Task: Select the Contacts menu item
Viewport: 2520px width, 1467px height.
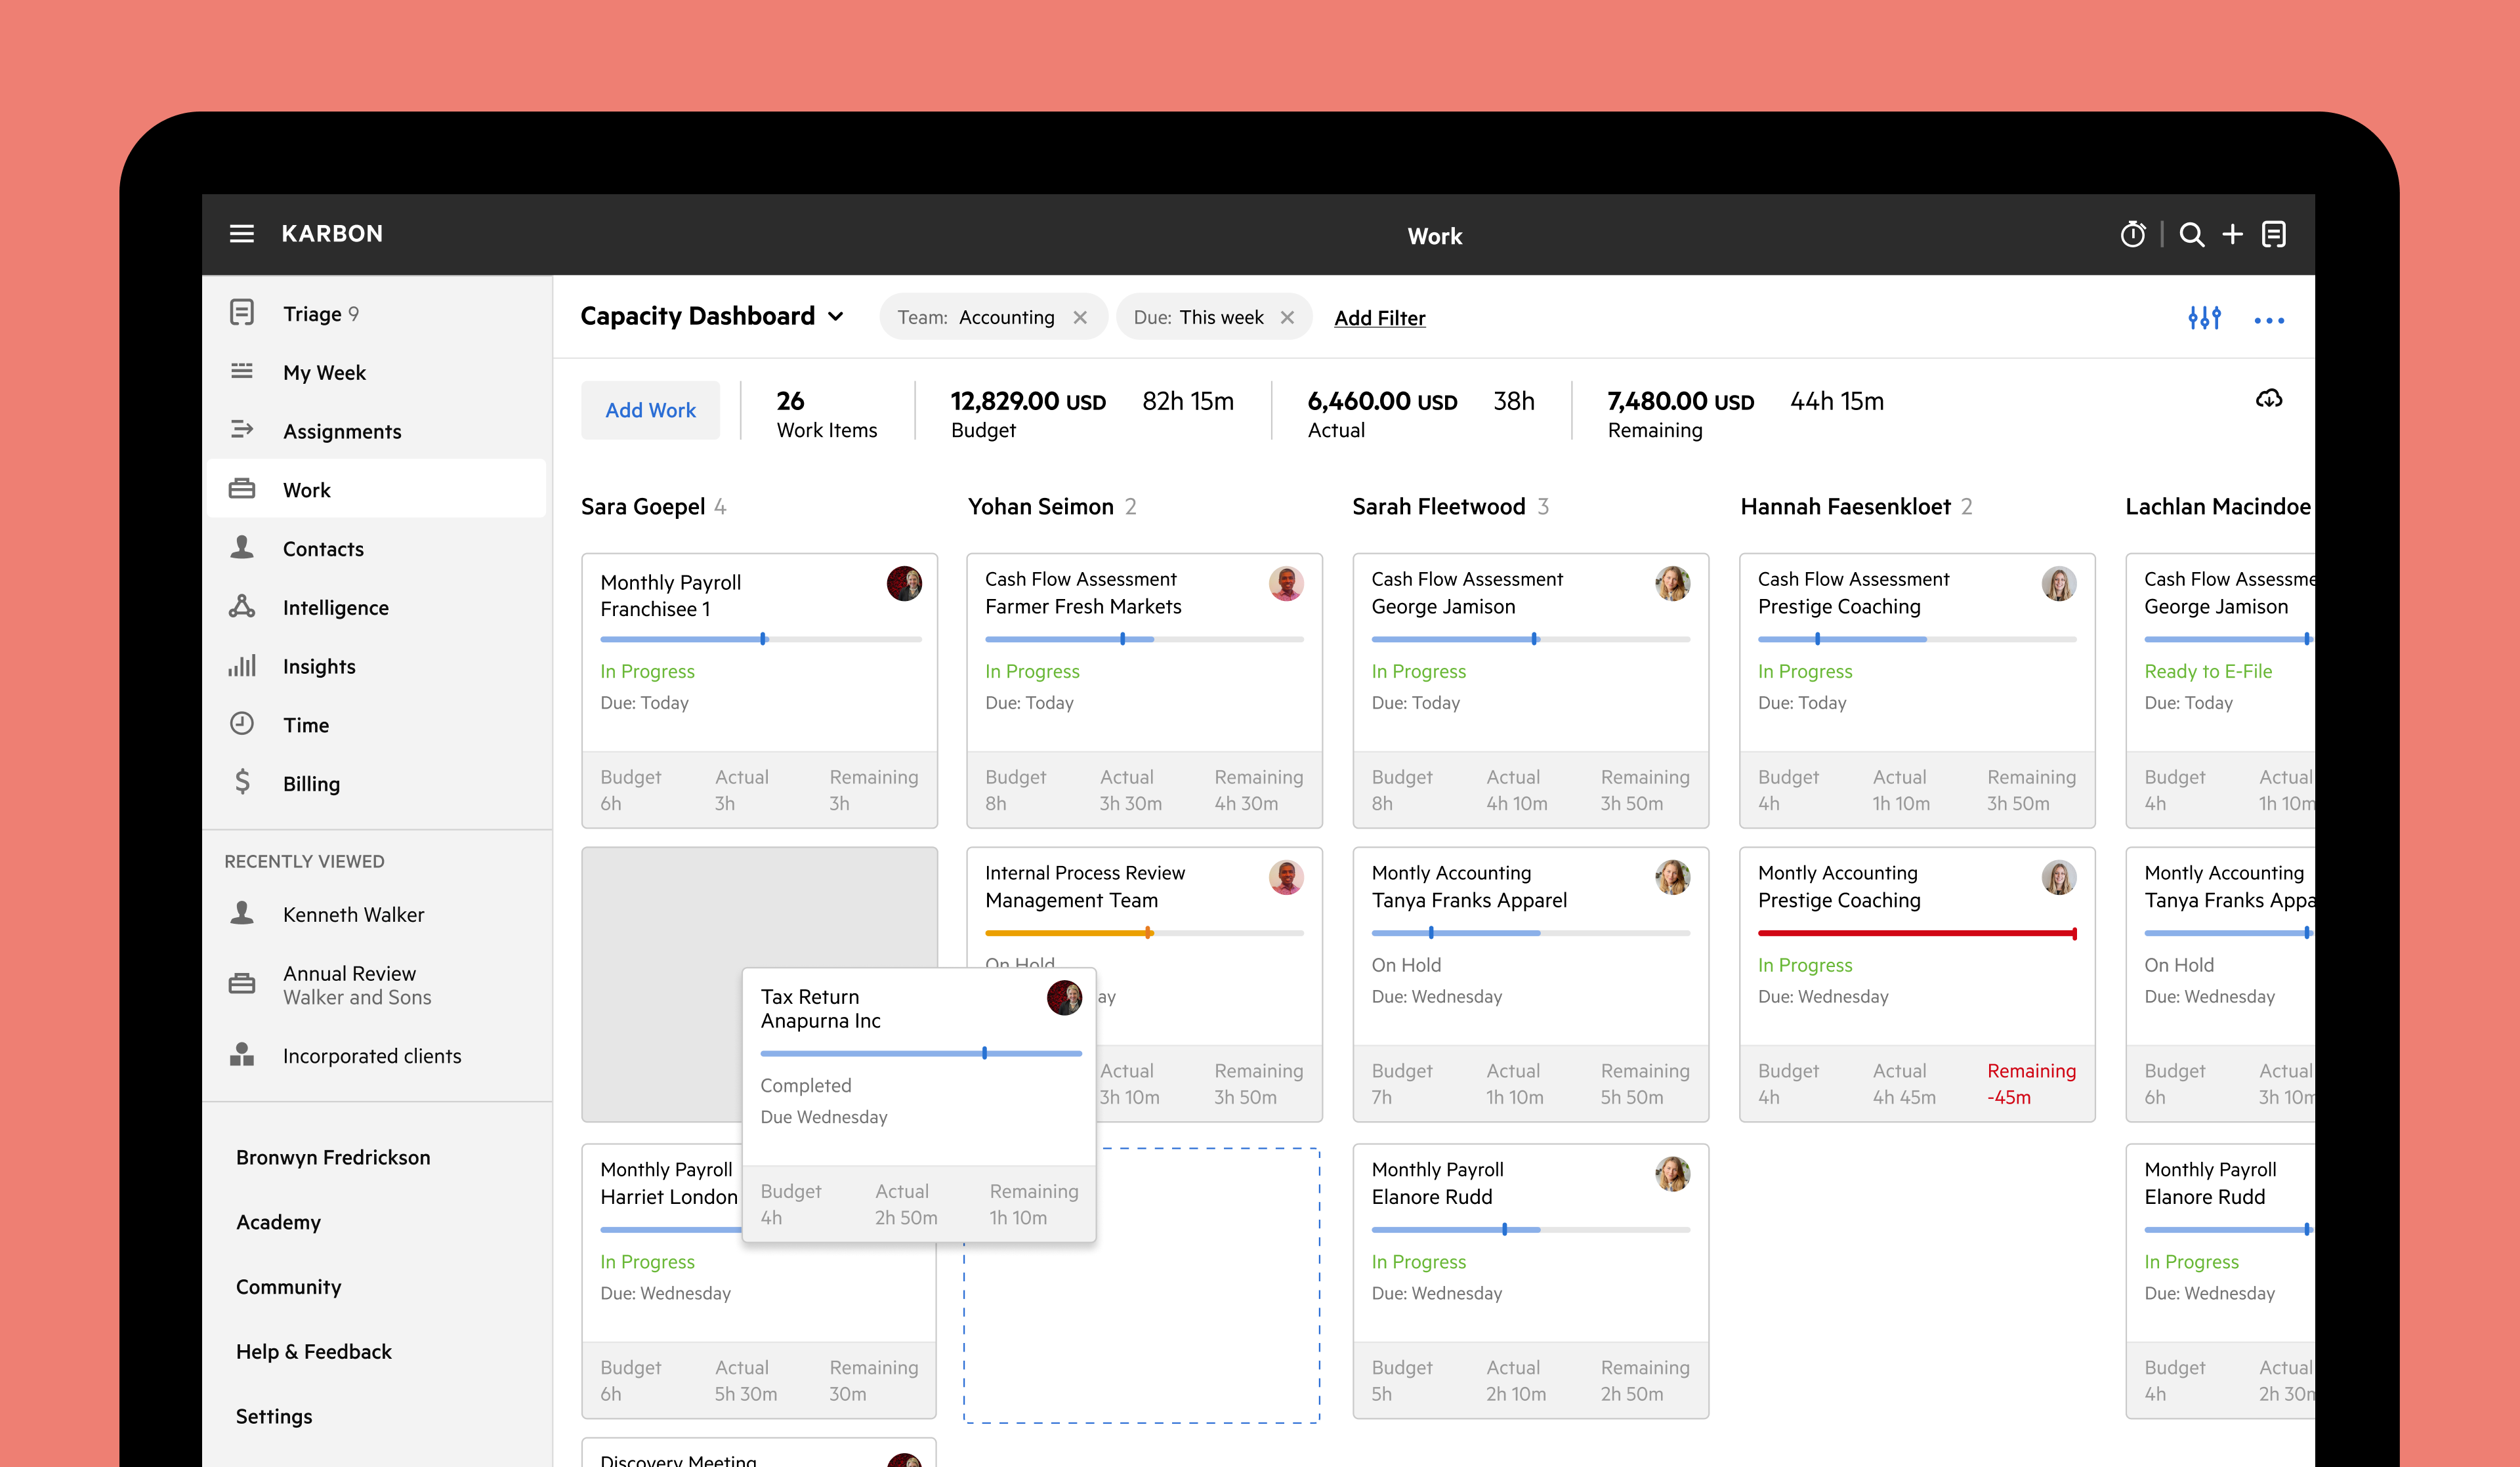Action: 322,547
